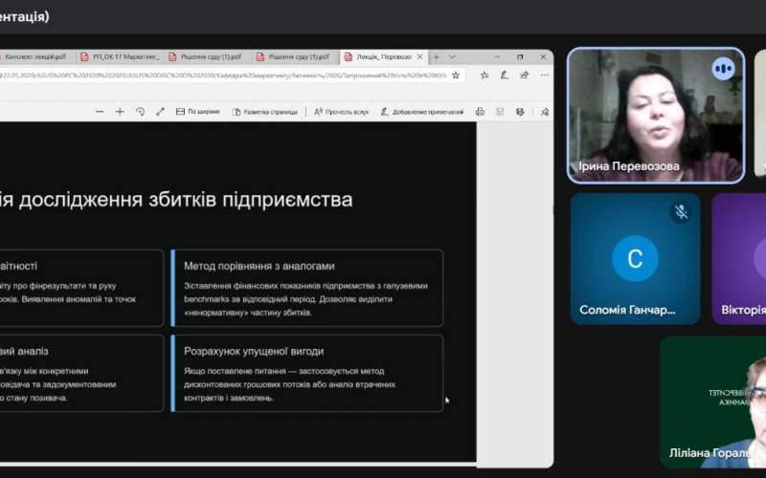Click the avatar letter C circle

point(635,258)
